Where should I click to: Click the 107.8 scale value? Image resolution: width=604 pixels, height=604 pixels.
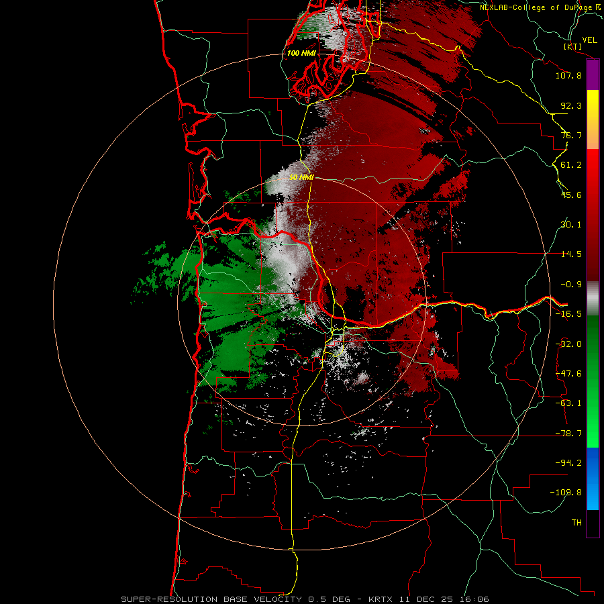point(568,75)
